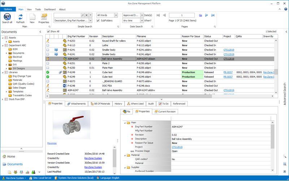Click the magnifier icon on right side panel
This screenshot has width=289, height=181.
click(x=285, y=156)
